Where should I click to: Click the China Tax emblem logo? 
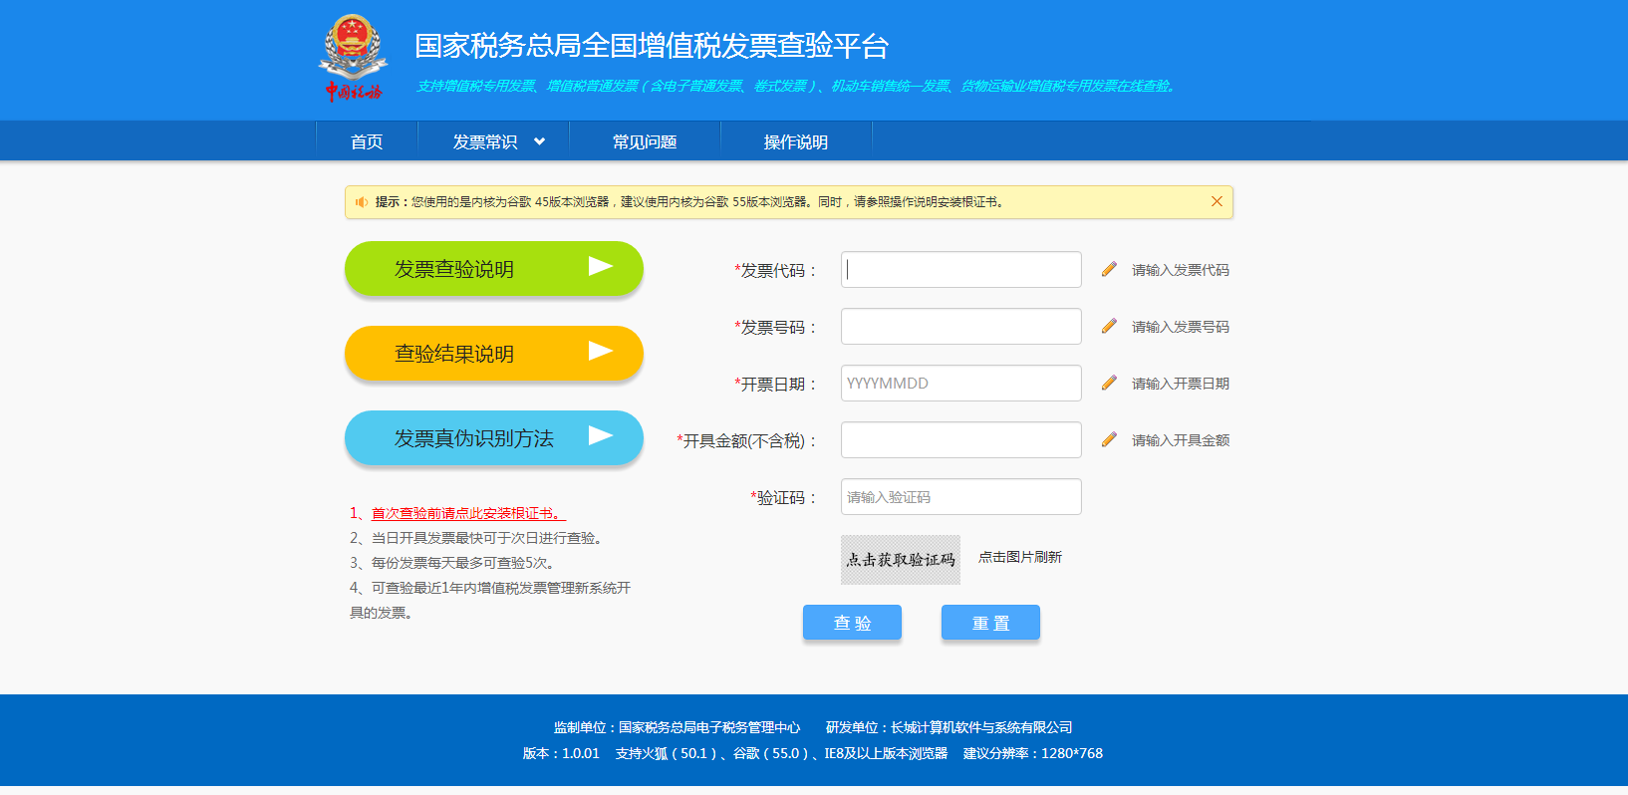pos(354,57)
